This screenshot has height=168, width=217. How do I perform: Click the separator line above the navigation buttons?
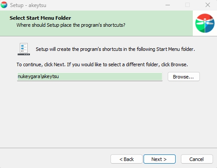coord(108,148)
